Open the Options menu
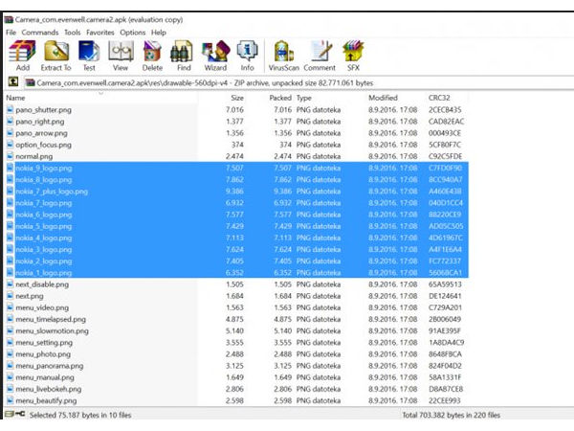 [133, 33]
